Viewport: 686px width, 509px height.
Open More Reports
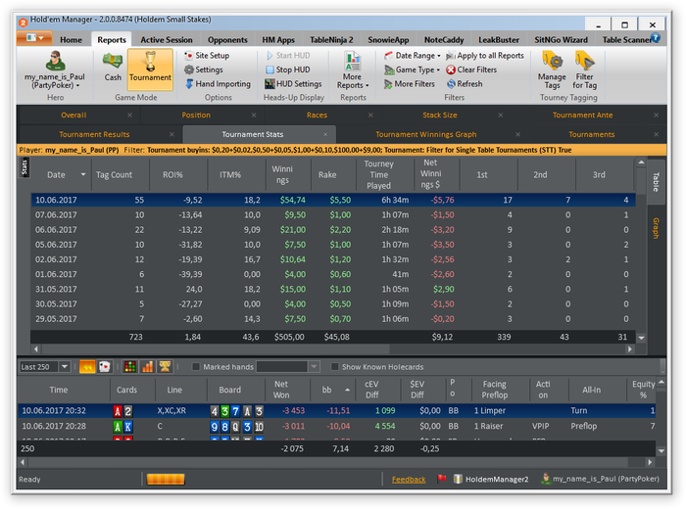[x=353, y=69]
